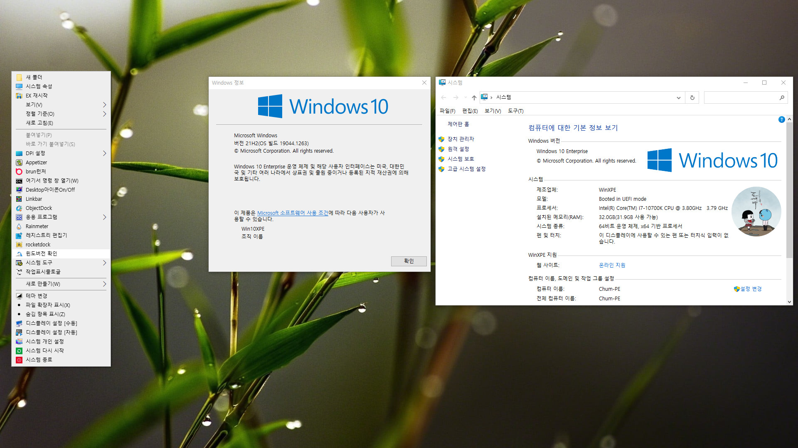Click the 새 폴더 folder icon
This screenshot has width=798, height=448.
pyautogui.click(x=19, y=77)
